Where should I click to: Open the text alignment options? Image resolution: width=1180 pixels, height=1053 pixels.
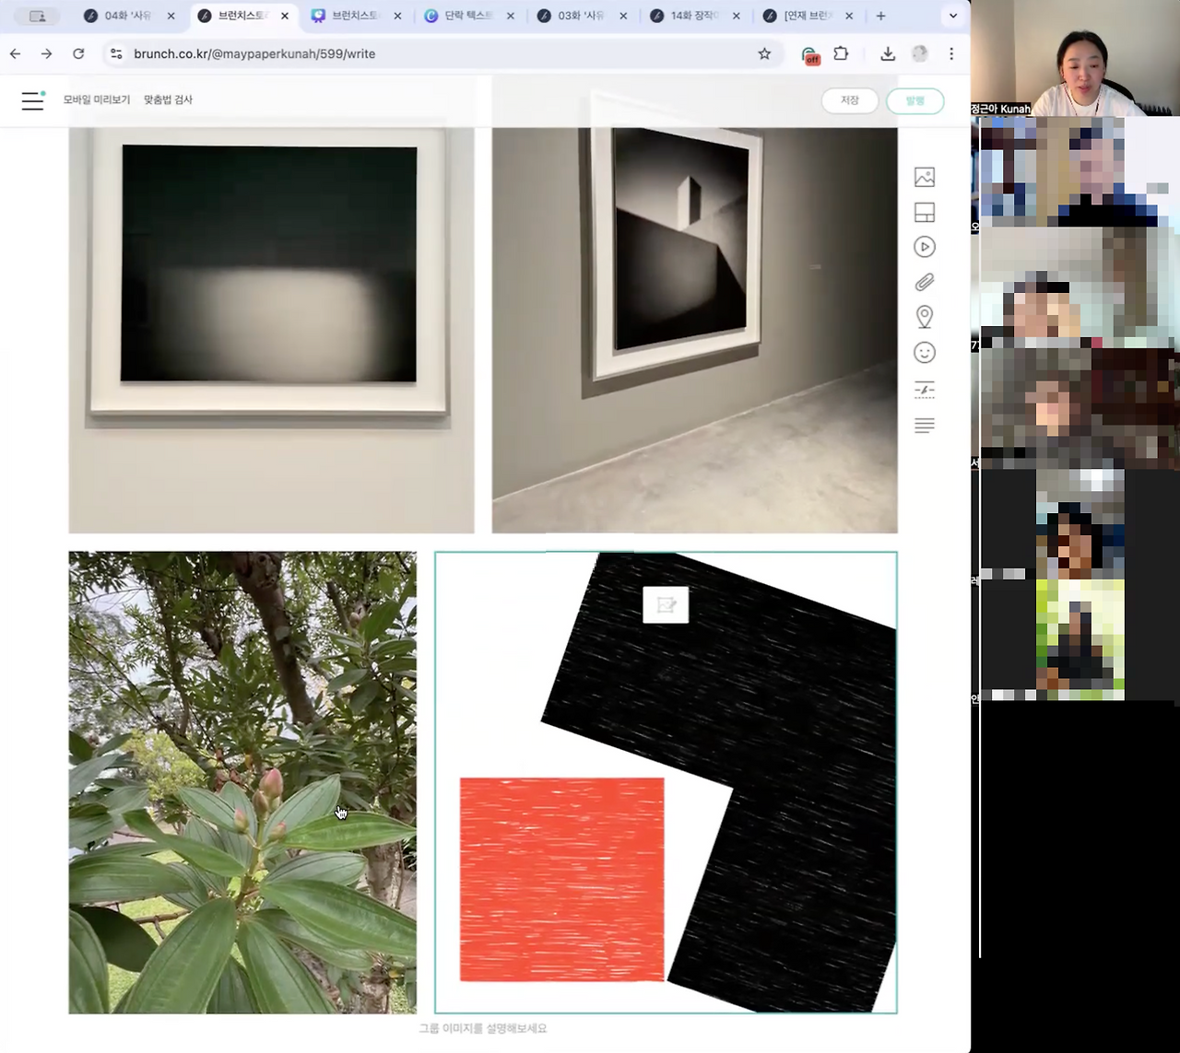click(925, 425)
